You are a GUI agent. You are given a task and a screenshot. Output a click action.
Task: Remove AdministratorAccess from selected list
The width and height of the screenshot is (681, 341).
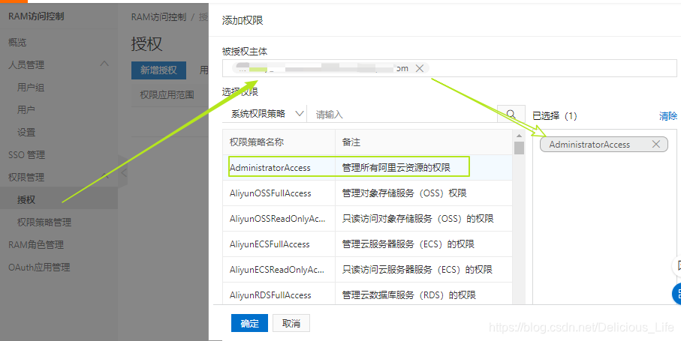655,145
